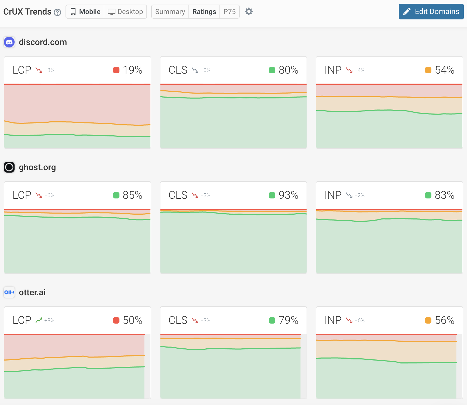Click the 93% value on ghost.org CLS

(289, 195)
